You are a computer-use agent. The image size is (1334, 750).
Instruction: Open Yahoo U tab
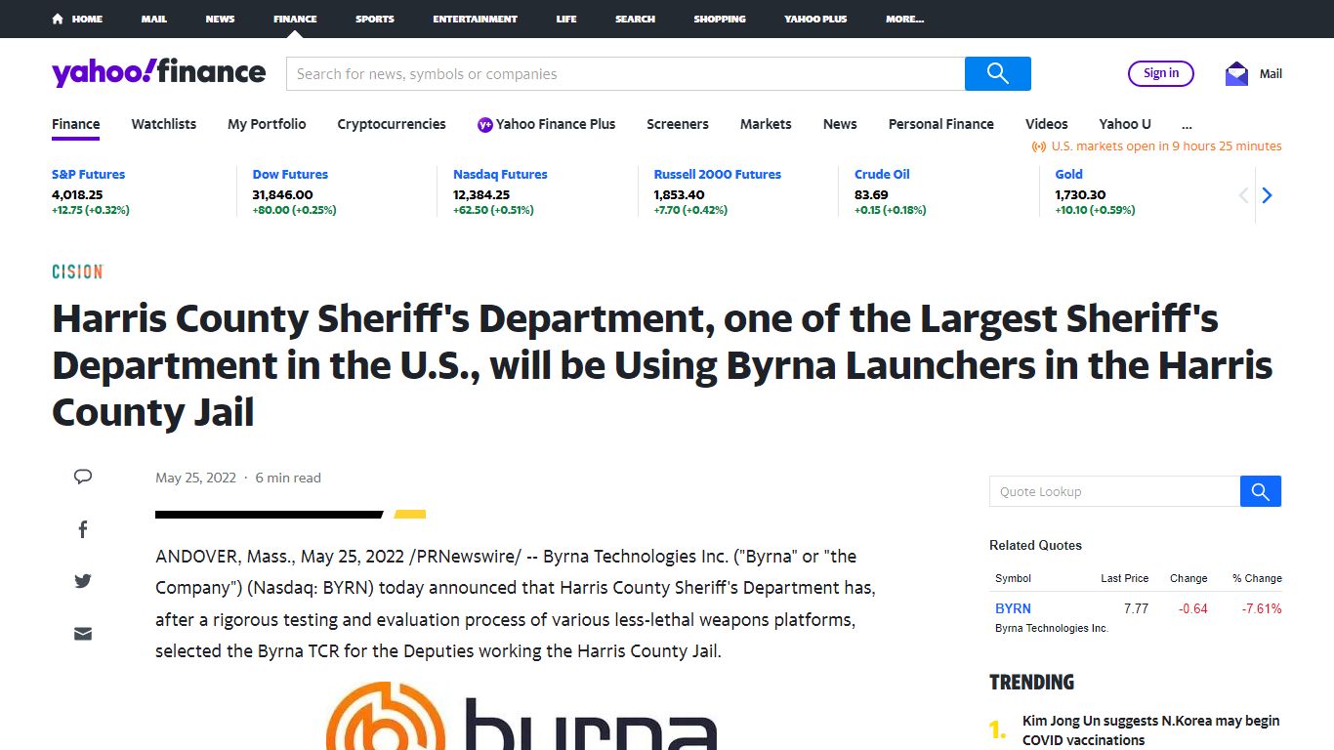tap(1125, 124)
